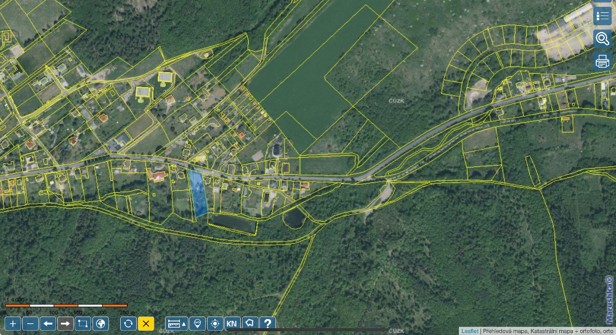
Task: Zoom in with the plus button
Action: click(x=12, y=324)
